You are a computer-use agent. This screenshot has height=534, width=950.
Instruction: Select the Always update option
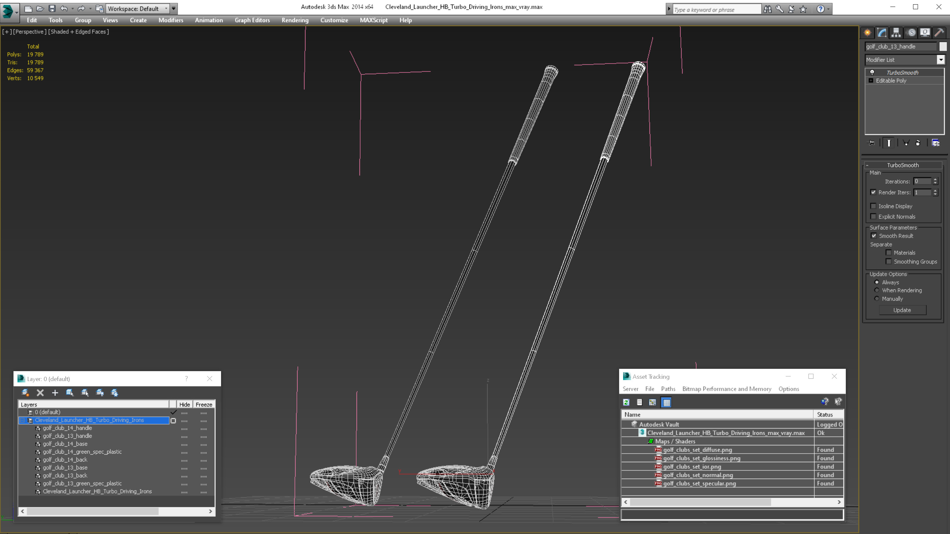(877, 282)
